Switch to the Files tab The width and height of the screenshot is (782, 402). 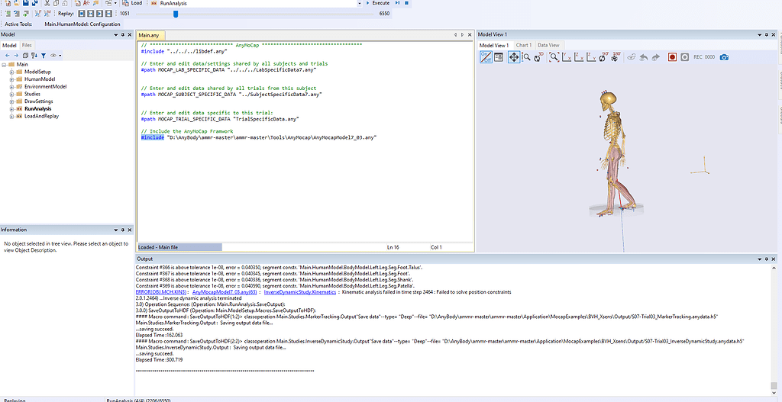(27, 45)
